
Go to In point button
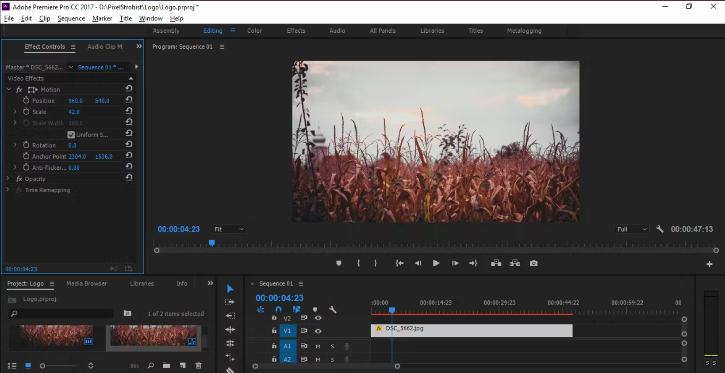pyautogui.click(x=399, y=263)
